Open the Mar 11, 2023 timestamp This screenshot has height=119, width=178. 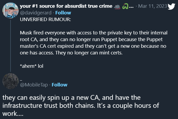point(153,6)
